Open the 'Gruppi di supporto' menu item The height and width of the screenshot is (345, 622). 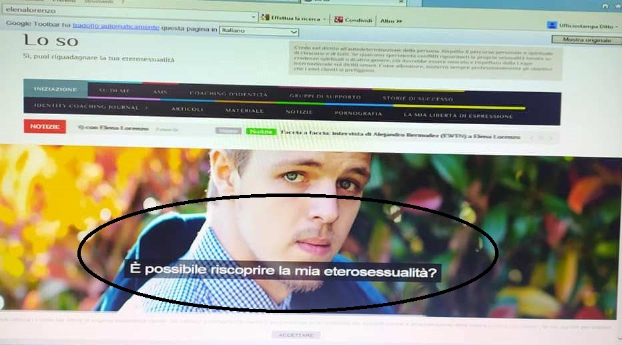325,96
